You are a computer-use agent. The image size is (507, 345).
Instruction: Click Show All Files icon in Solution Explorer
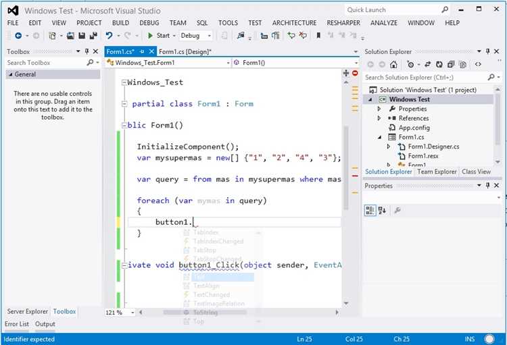coord(462,65)
